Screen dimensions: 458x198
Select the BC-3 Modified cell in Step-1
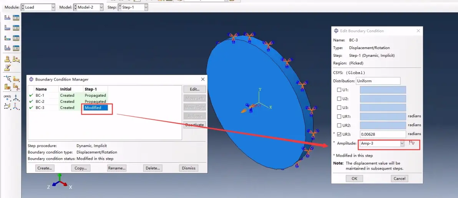click(95, 108)
